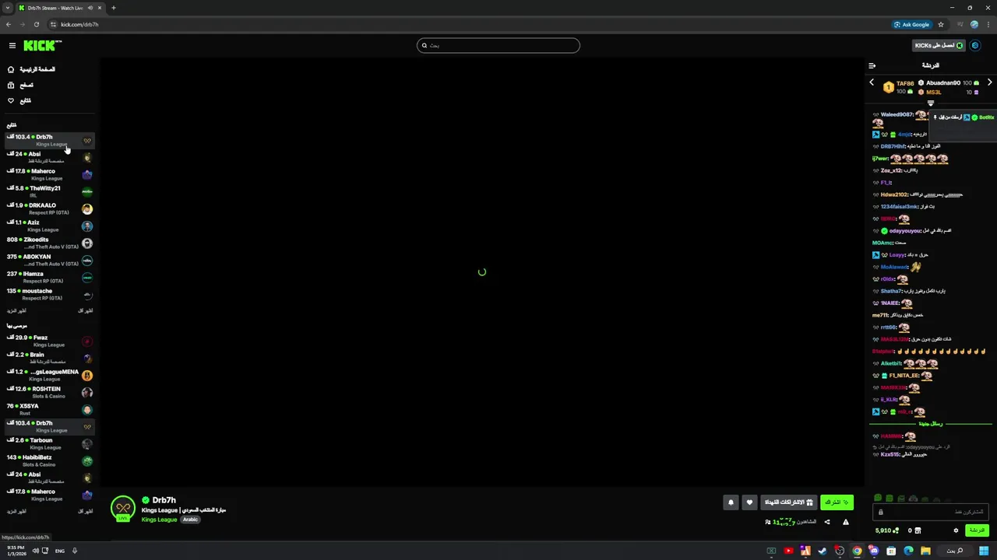Expand Show More under recommended list

pos(16,511)
